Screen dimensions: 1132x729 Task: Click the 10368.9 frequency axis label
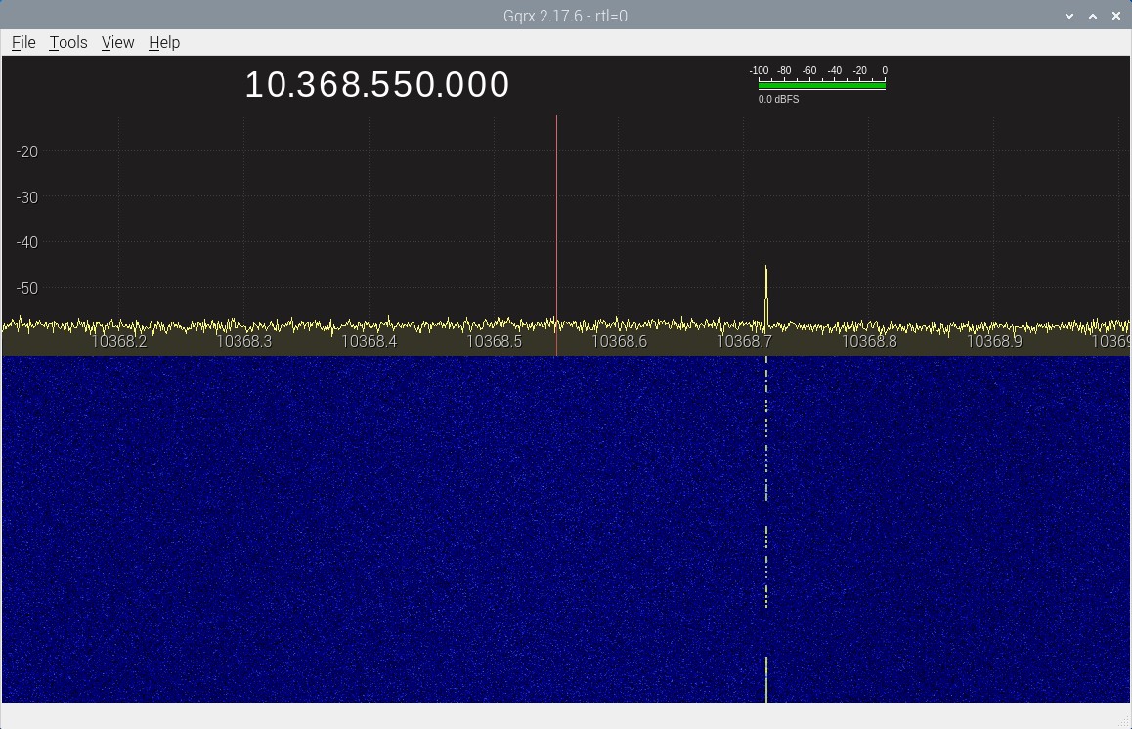click(994, 341)
